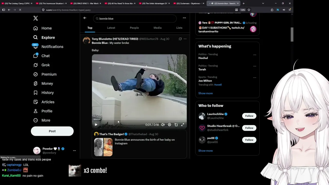Screen dimensions: 329x185
Task: Click the page vertical scrollbar
Action: [292, 34]
